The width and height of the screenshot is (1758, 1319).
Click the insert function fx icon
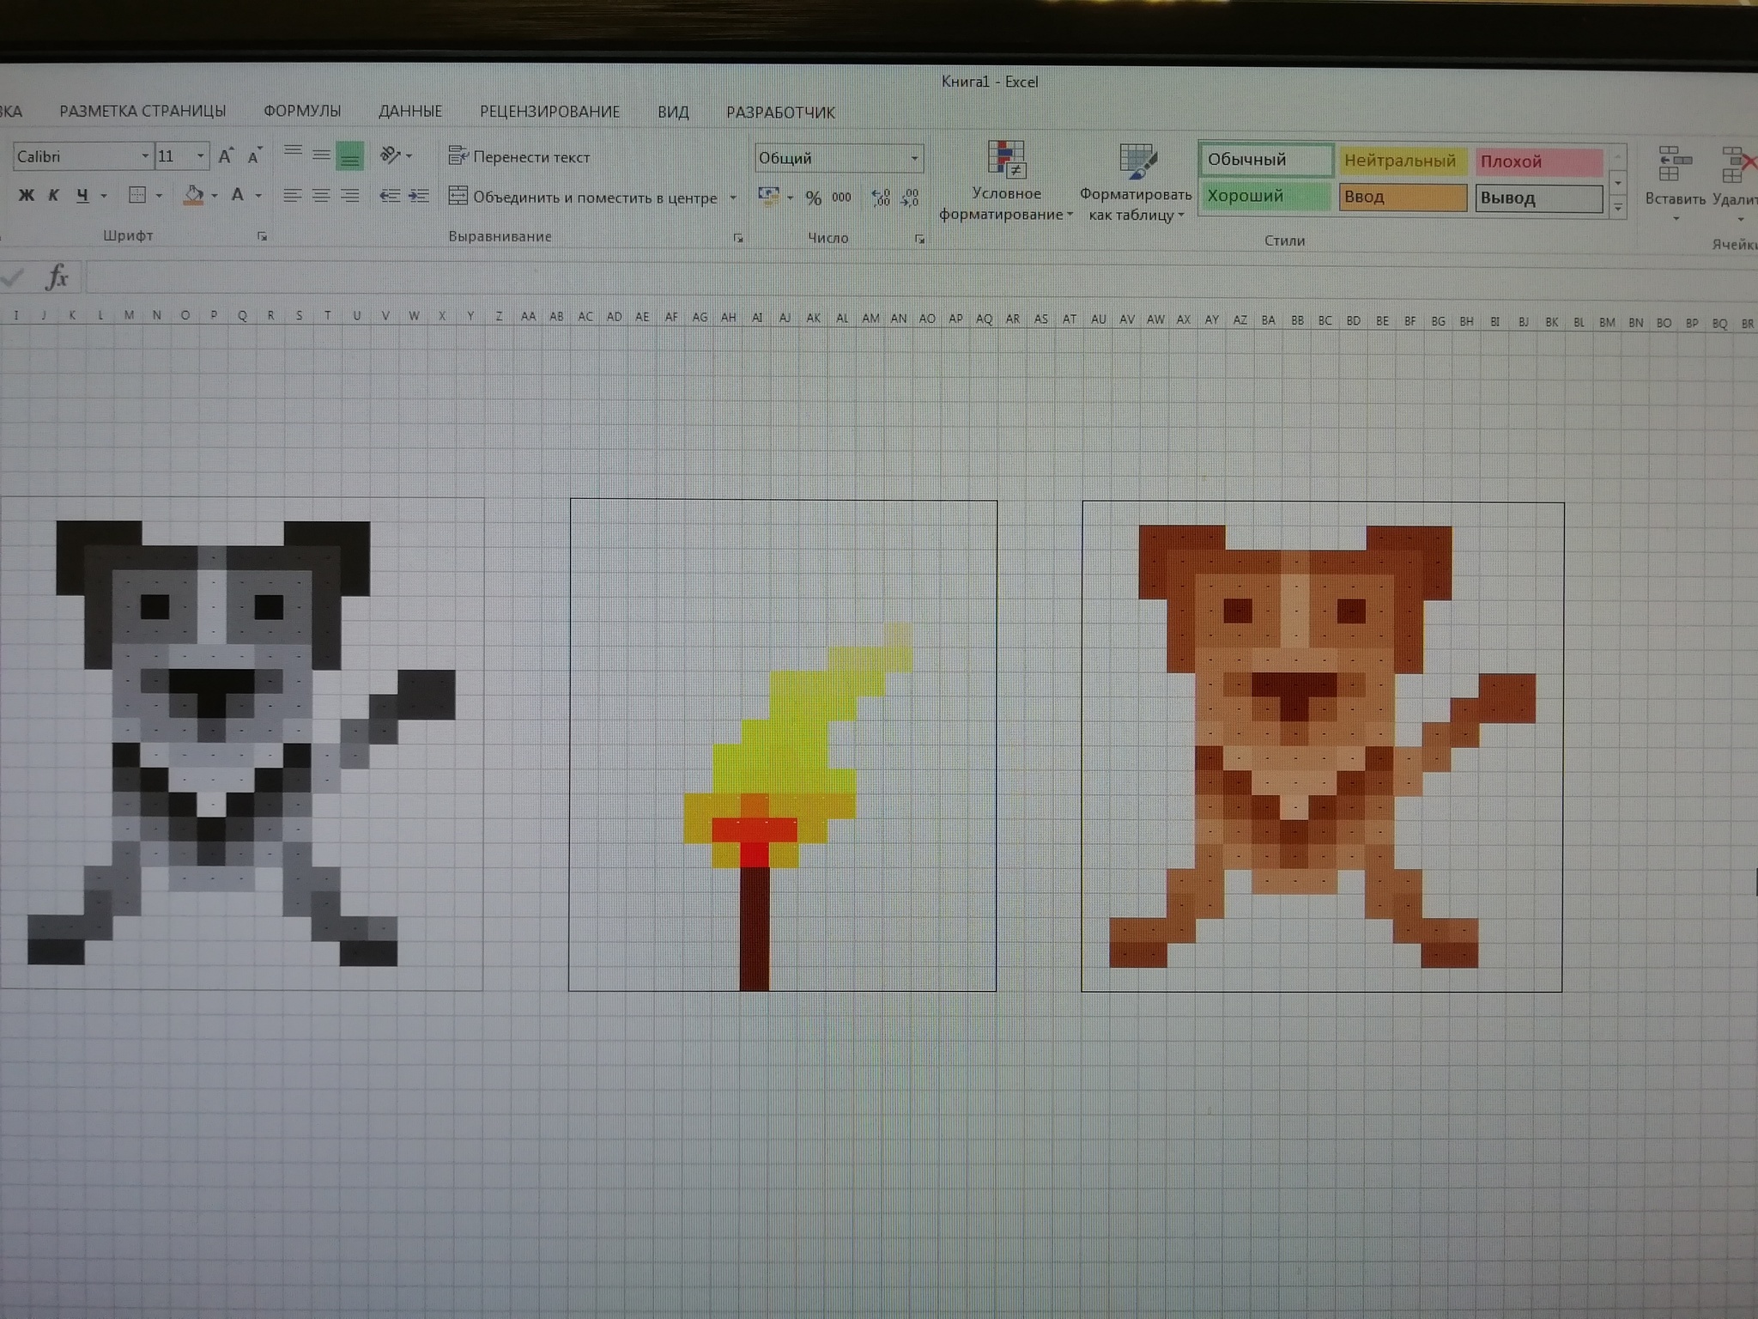click(57, 277)
